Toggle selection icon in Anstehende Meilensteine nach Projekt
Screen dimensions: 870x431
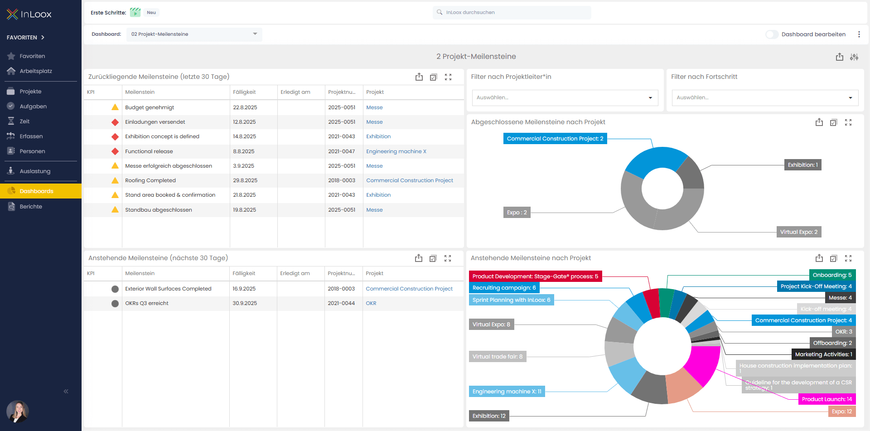point(833,258)
